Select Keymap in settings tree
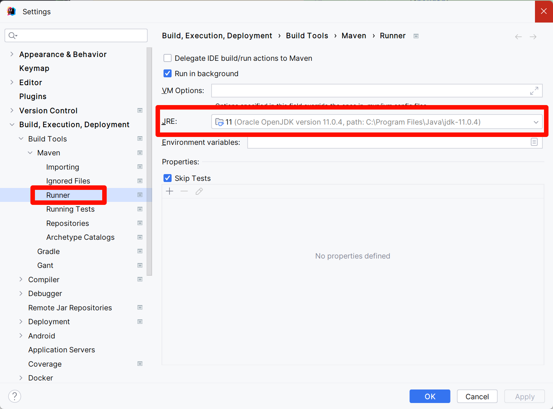The width and height of the screenshot is (553, 409). [x=34, y=68]
